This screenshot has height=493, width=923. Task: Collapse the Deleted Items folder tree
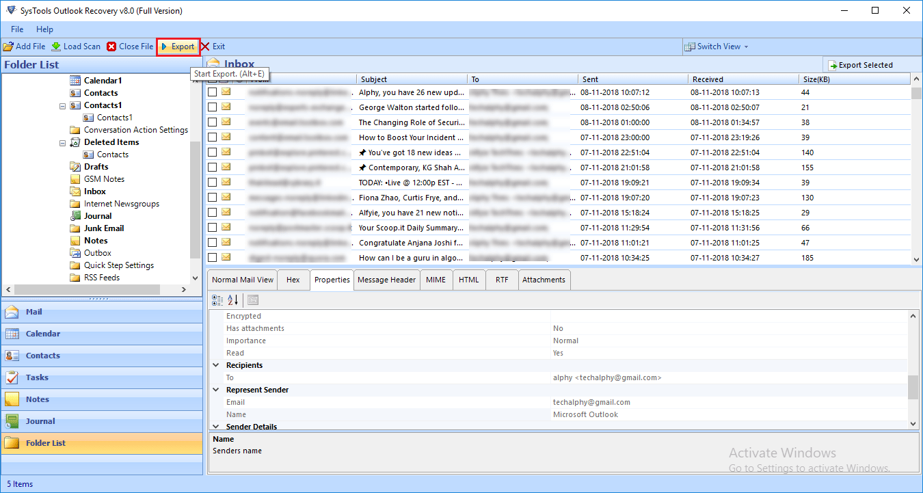tap(62, 142)
